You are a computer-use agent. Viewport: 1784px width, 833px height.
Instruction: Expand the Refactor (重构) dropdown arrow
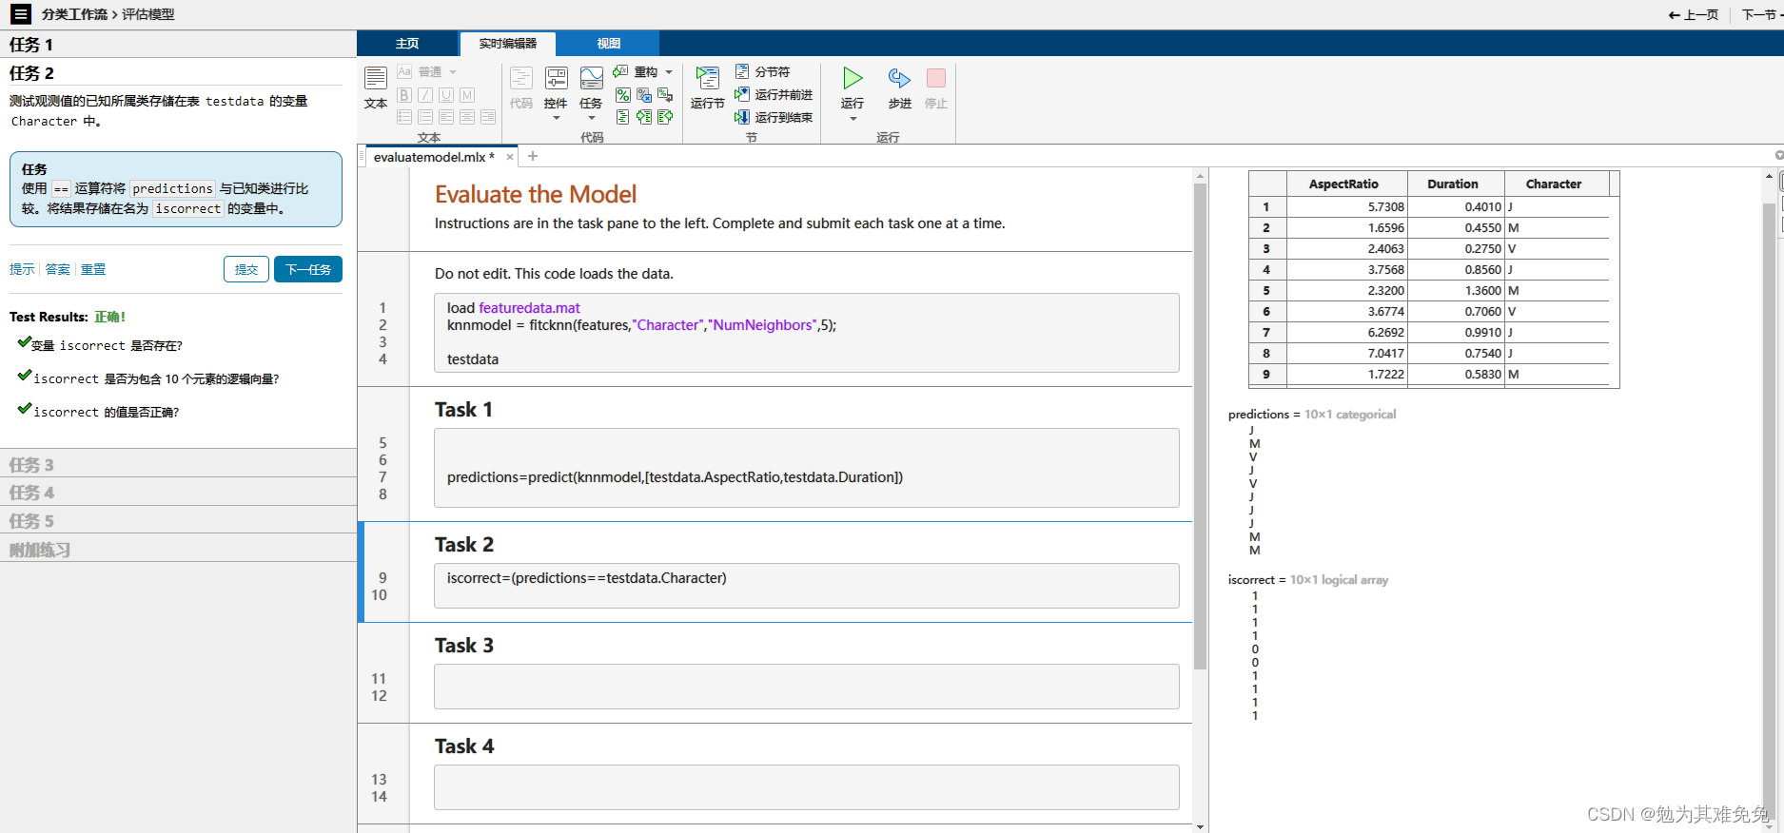[x=669, y=72]
